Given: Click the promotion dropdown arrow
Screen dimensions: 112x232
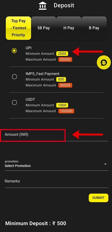Looking at the screenshot, I should pos(105,164).
